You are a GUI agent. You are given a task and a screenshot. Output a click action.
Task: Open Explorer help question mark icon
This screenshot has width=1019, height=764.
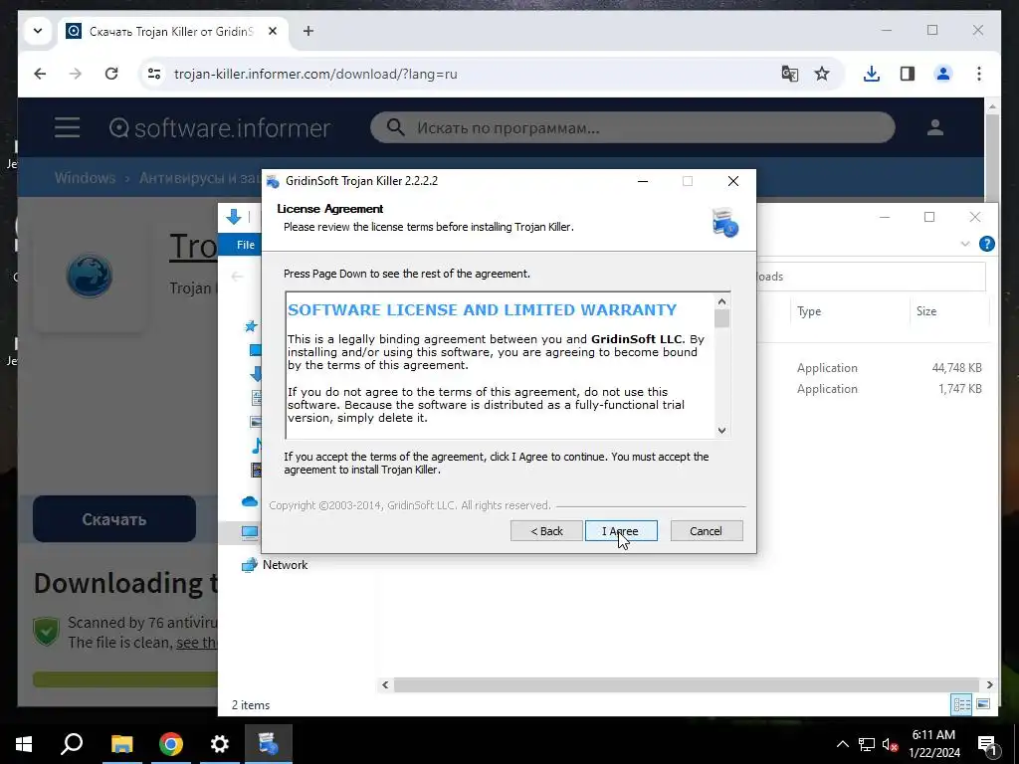(986, 244)
